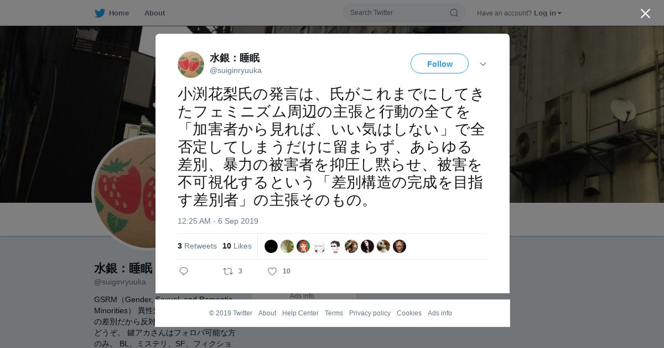Like the tweet with heart icon
This screenshot has height=348, width=664.
coord(272,271)
